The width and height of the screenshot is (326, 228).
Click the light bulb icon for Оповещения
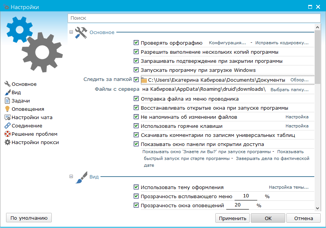[7, 109]
